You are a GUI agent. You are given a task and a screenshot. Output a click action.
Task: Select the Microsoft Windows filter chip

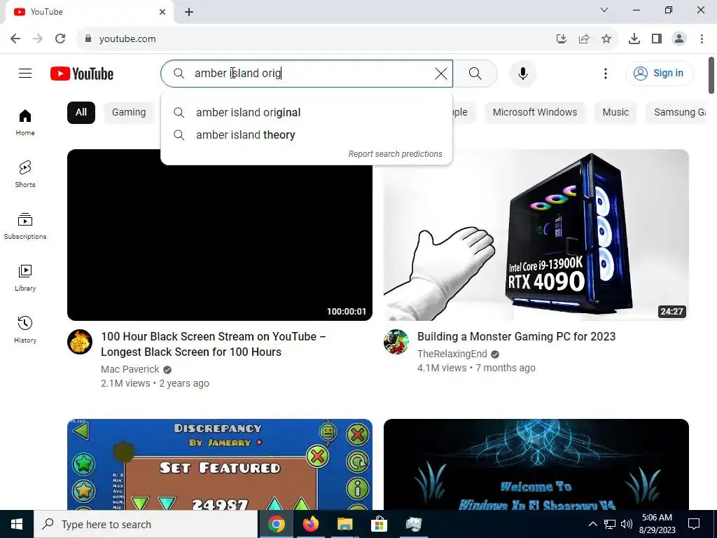point(534,113)
